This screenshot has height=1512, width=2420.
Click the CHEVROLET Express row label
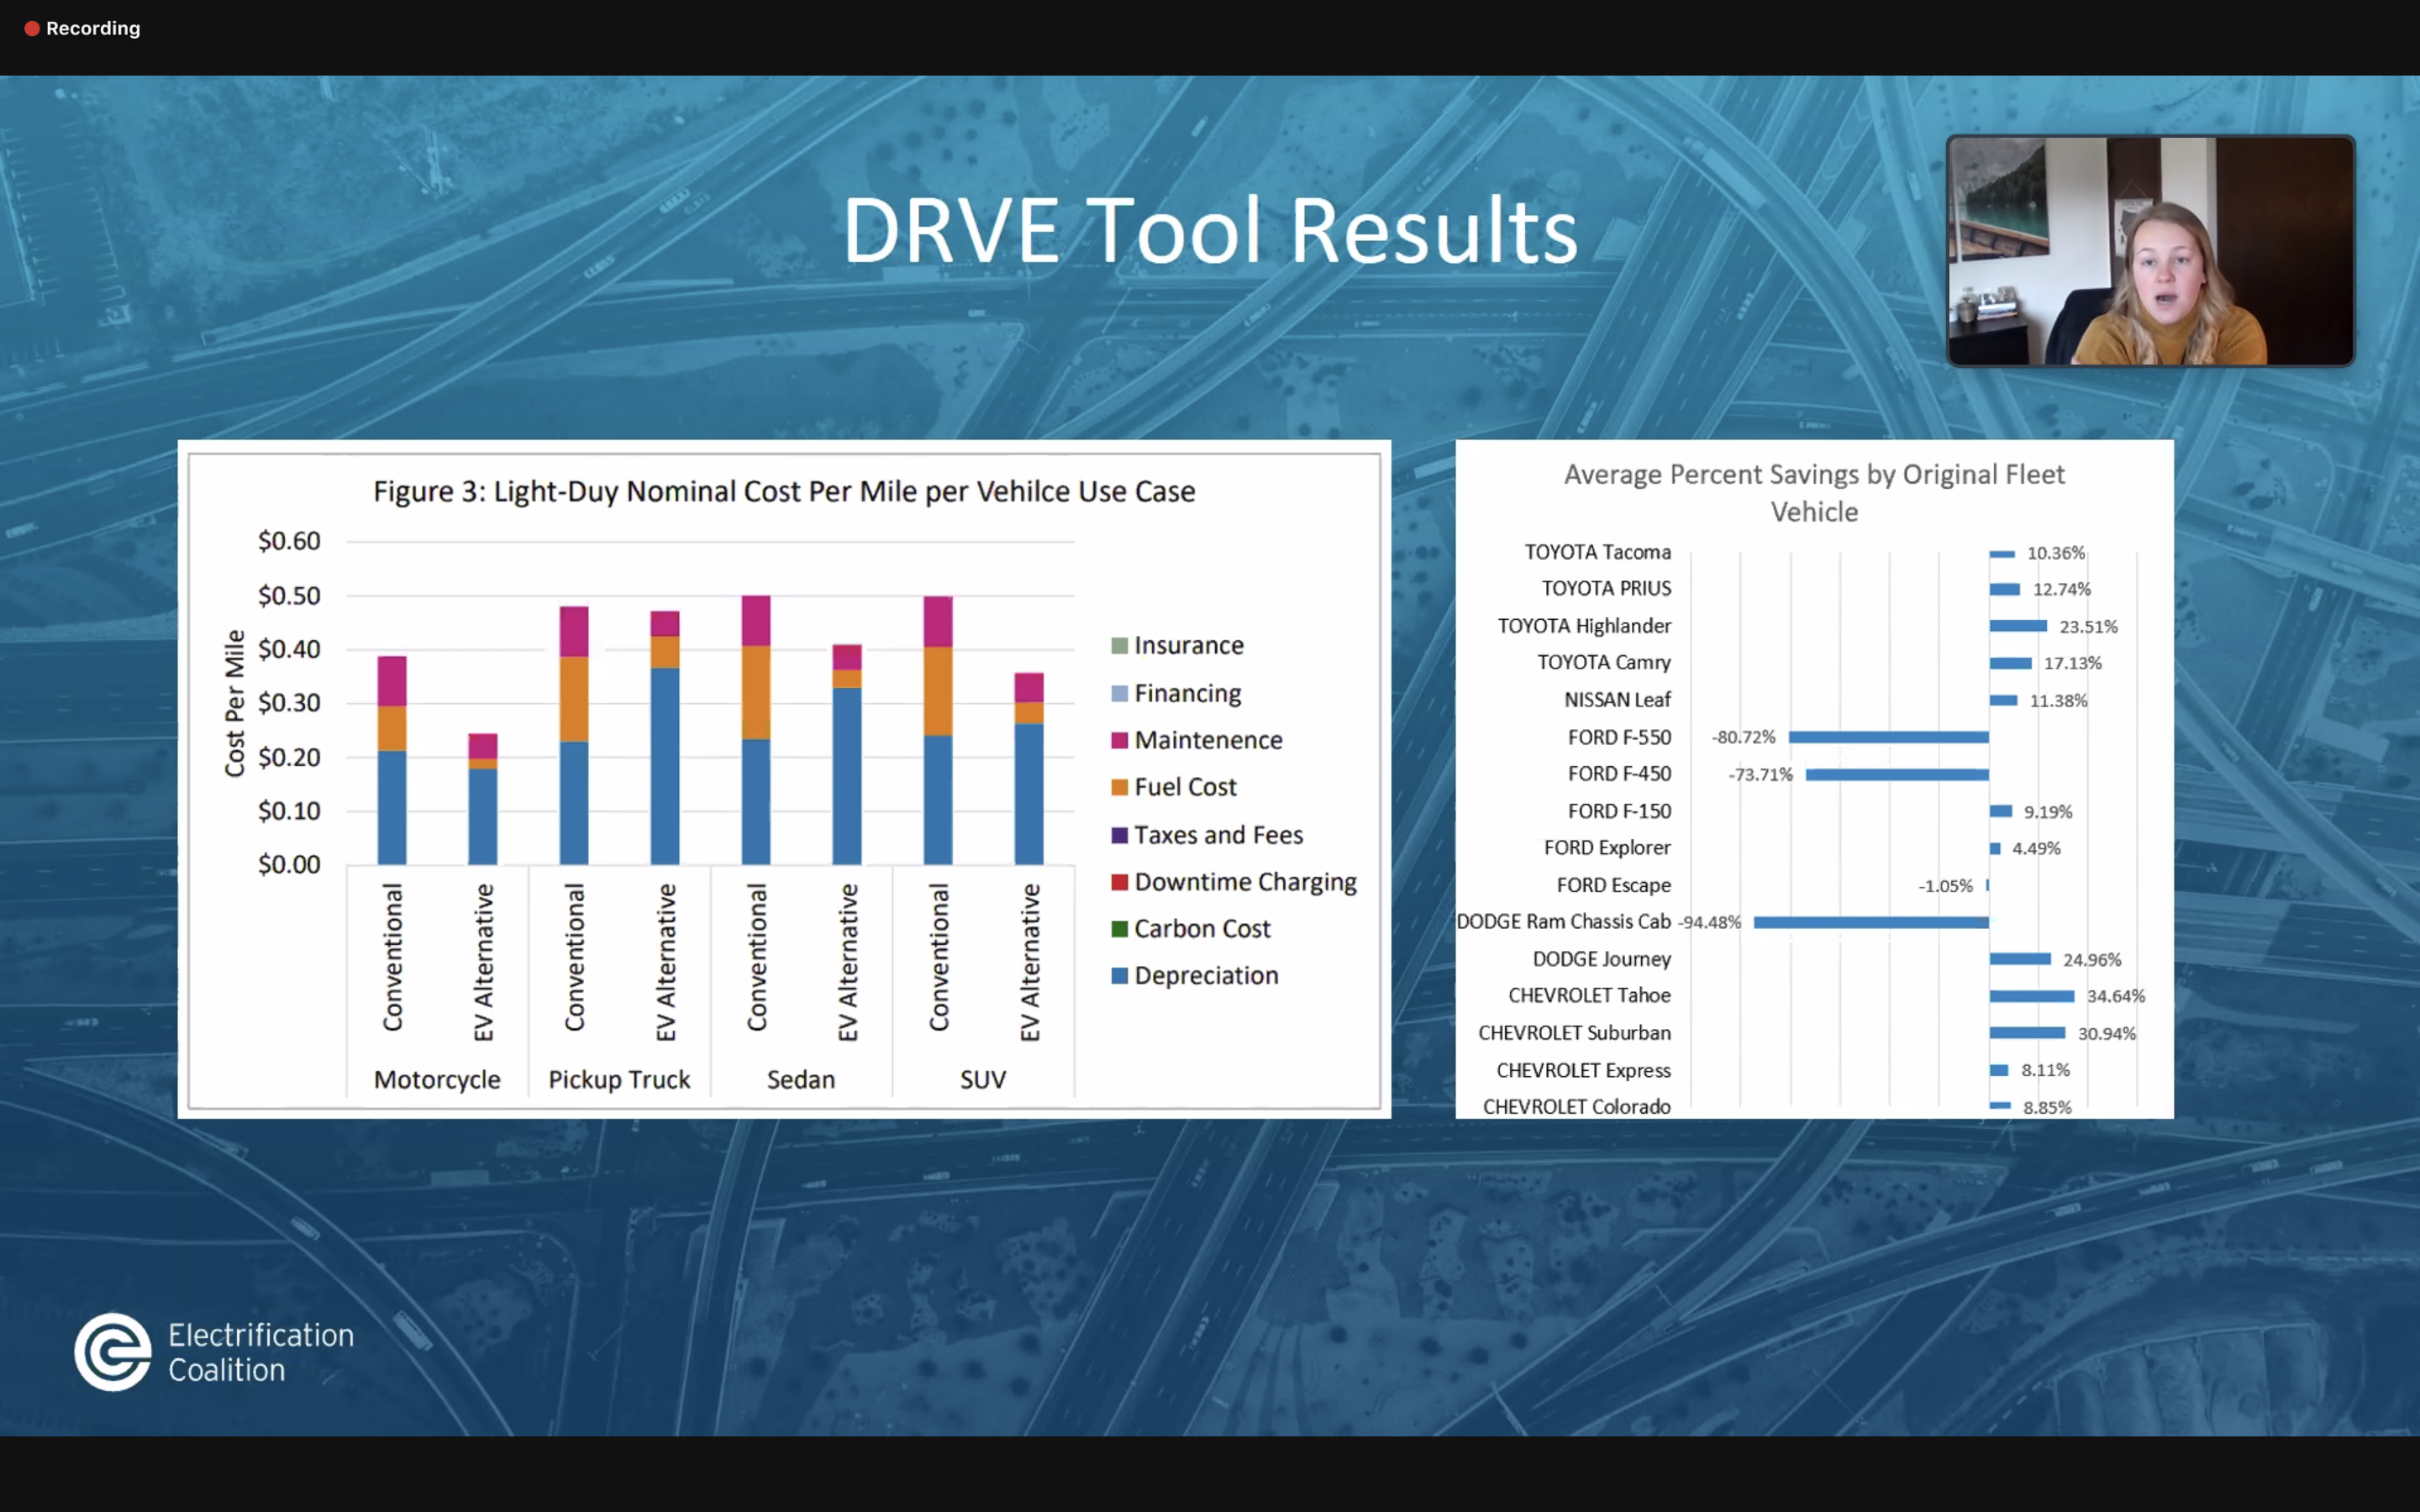tap(1583, 1070)
